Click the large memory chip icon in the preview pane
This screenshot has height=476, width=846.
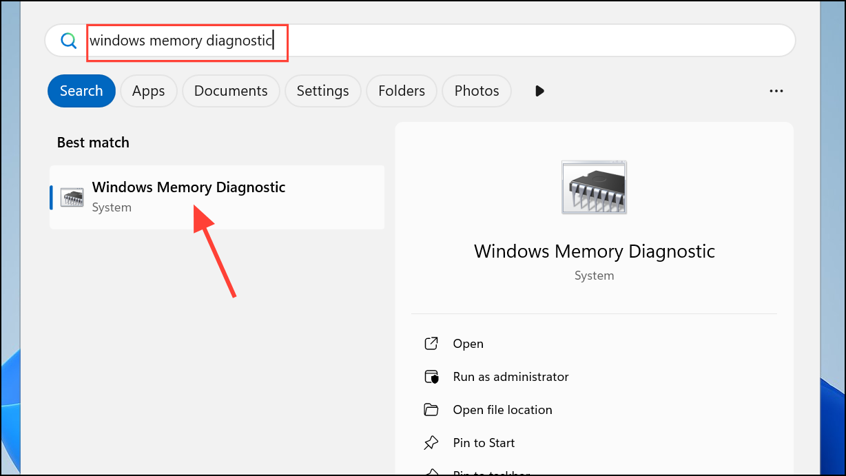(x=594, y=188)
